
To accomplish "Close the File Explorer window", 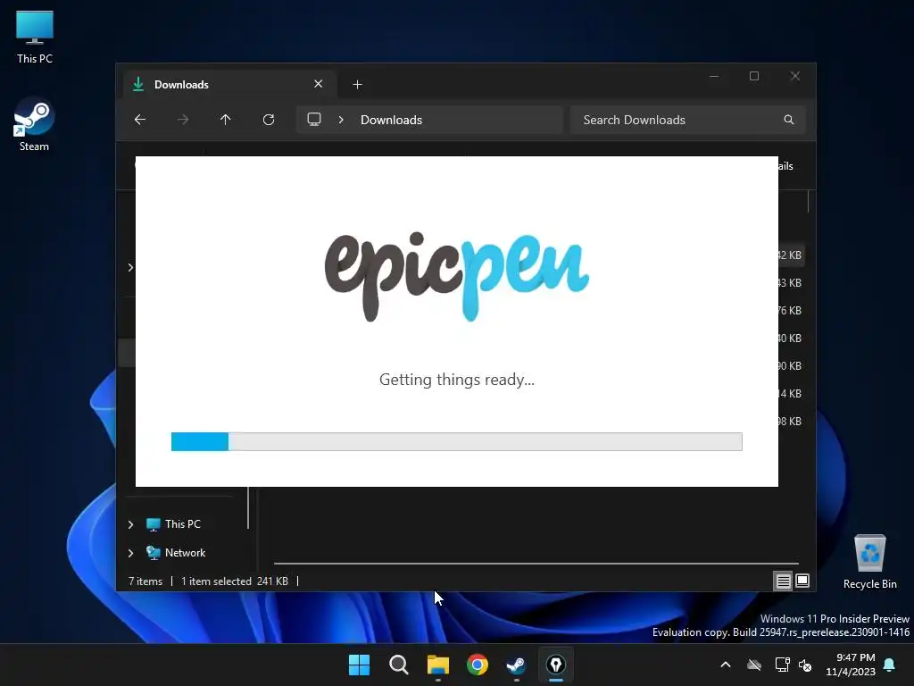I will coord(795,77).
